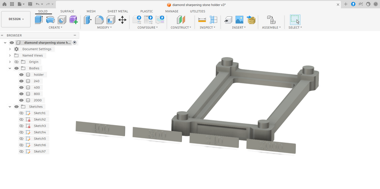
Task: Switch to the PLASTIC tab
Action: click(x=147, y=11)
